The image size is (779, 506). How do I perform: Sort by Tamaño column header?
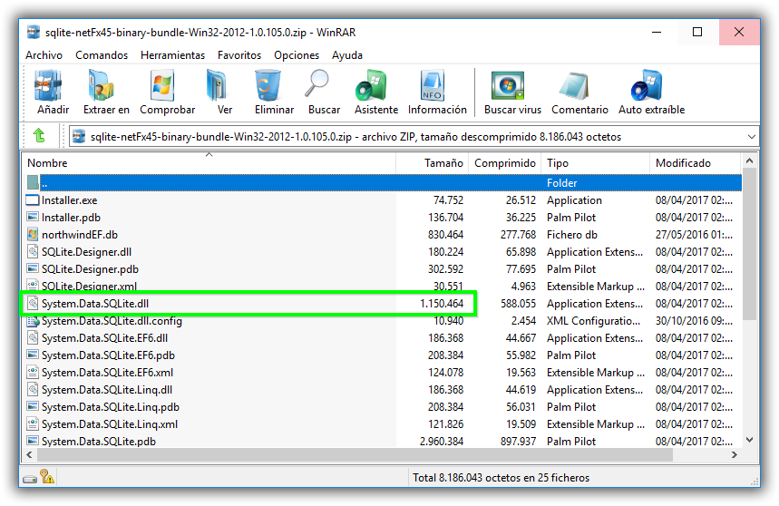coord(433,163)
